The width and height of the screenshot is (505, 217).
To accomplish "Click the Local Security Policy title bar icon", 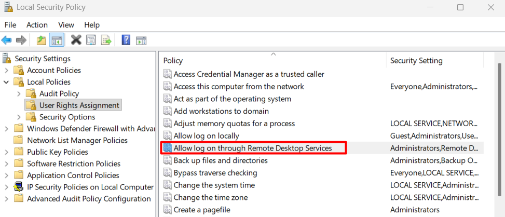I will tap(8, 7).
